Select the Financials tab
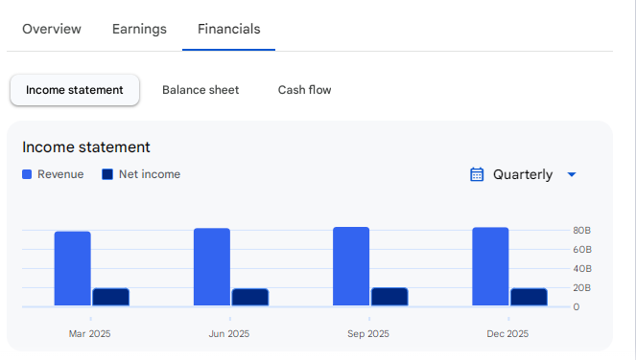Viewport: 636px width, 360px height. tap(228, 29)
